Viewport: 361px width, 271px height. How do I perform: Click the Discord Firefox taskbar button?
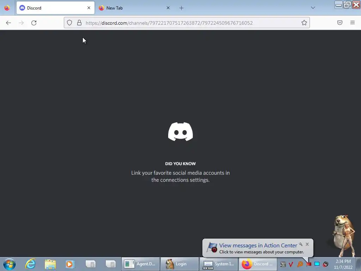258,264
